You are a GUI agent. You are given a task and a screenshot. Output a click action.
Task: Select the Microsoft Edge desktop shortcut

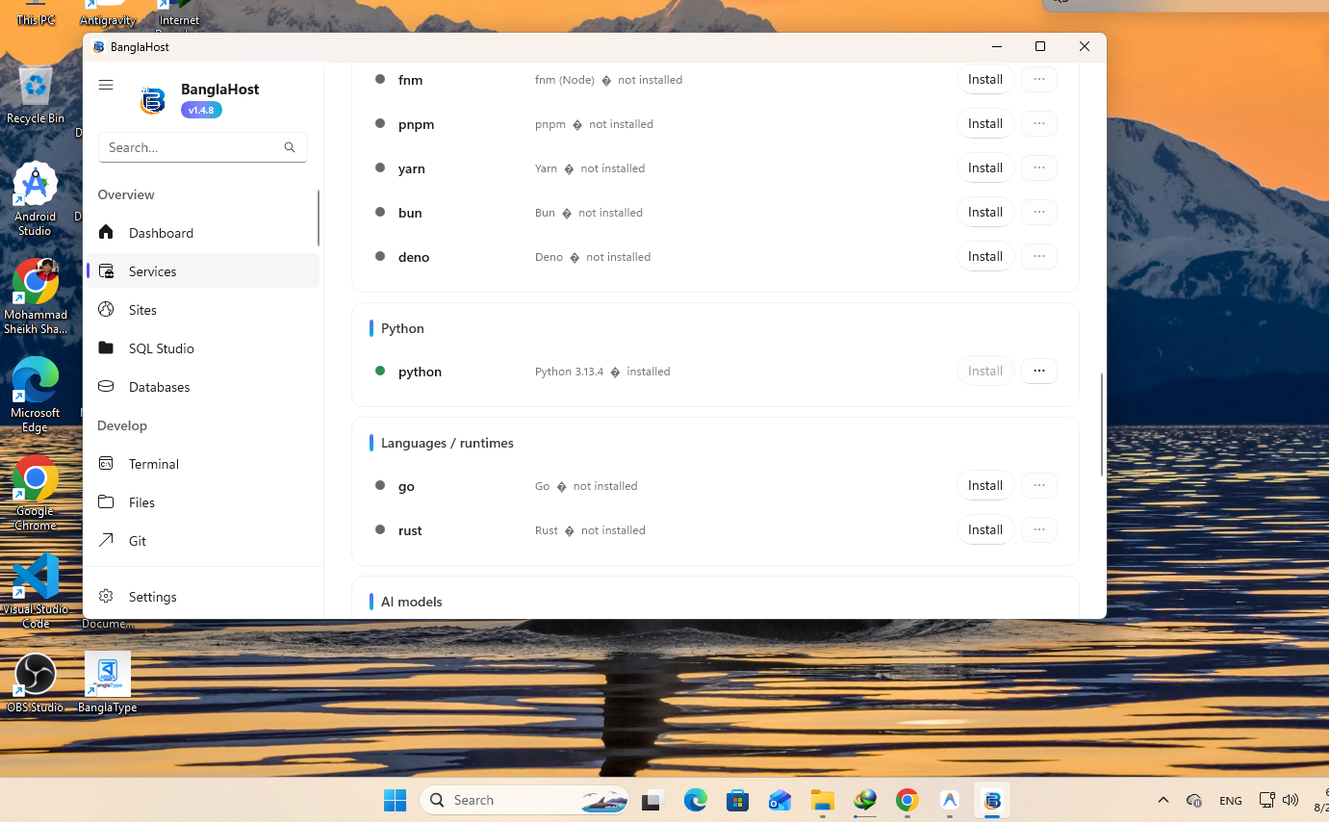click(x=35, y=395)
